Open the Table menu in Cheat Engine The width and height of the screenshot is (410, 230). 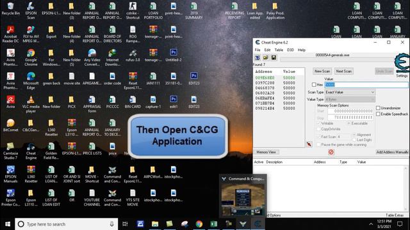click(279, 50)
